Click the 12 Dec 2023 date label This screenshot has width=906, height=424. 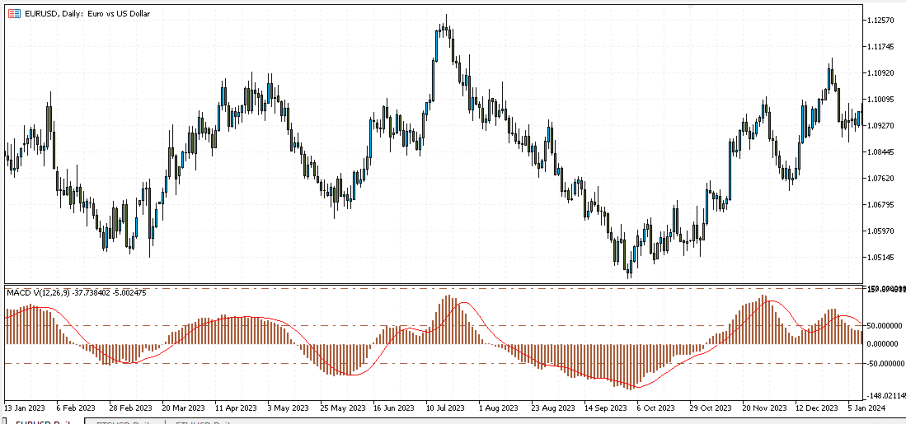[817, 408]
